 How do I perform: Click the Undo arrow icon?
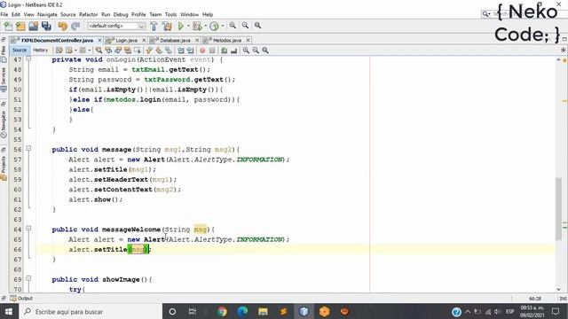pyautogui.click(x=63, y=26)
